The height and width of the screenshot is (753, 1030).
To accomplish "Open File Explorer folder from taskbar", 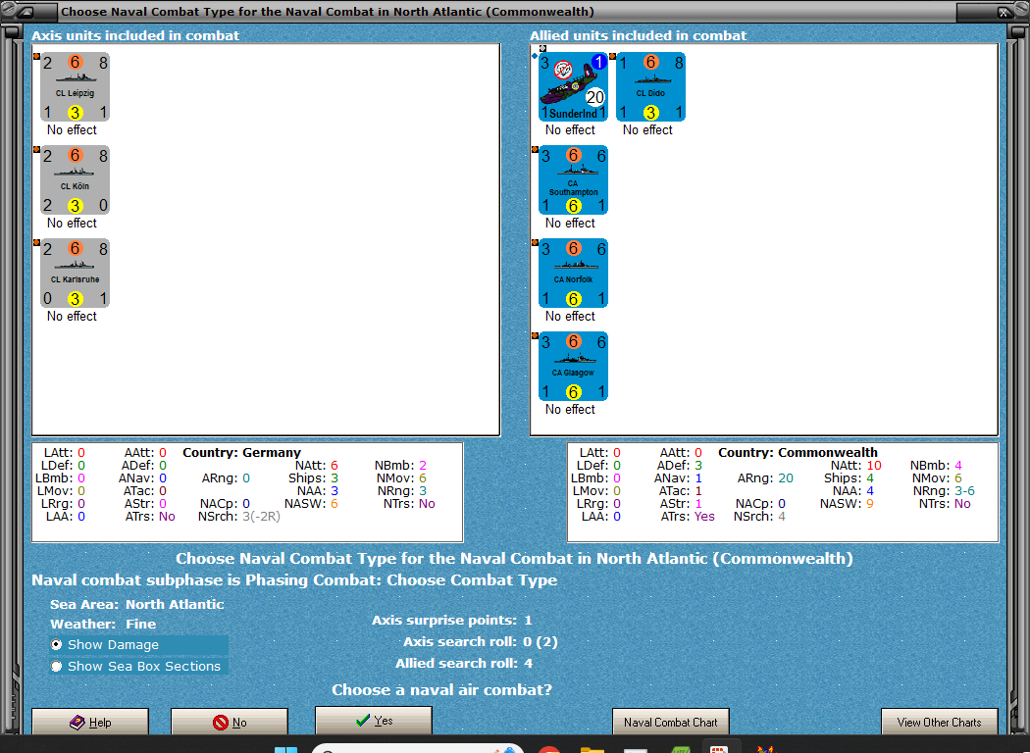I will coord(592,750).
